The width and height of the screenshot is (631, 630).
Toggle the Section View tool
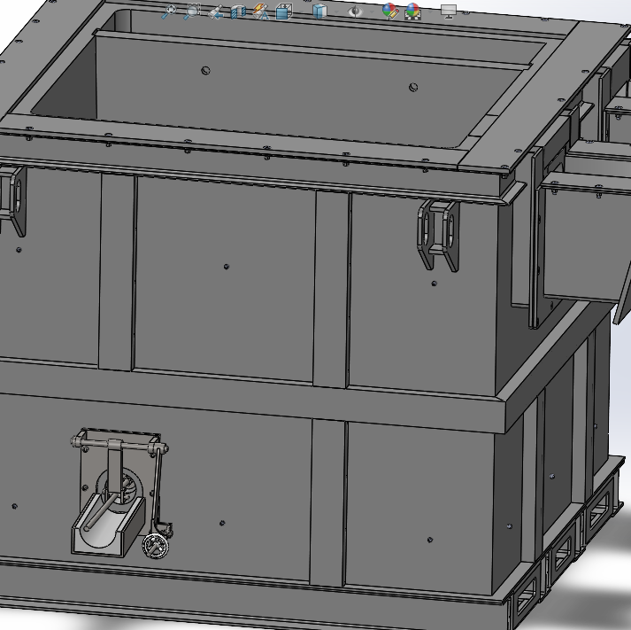pyautogui.click(x=238, y=12)
